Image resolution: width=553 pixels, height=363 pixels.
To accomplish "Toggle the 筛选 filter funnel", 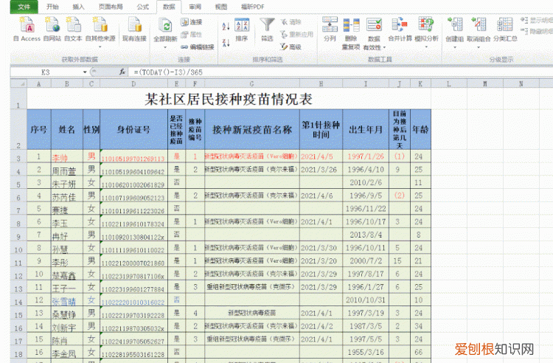I will pyautogui.click(x=267, y=30).
